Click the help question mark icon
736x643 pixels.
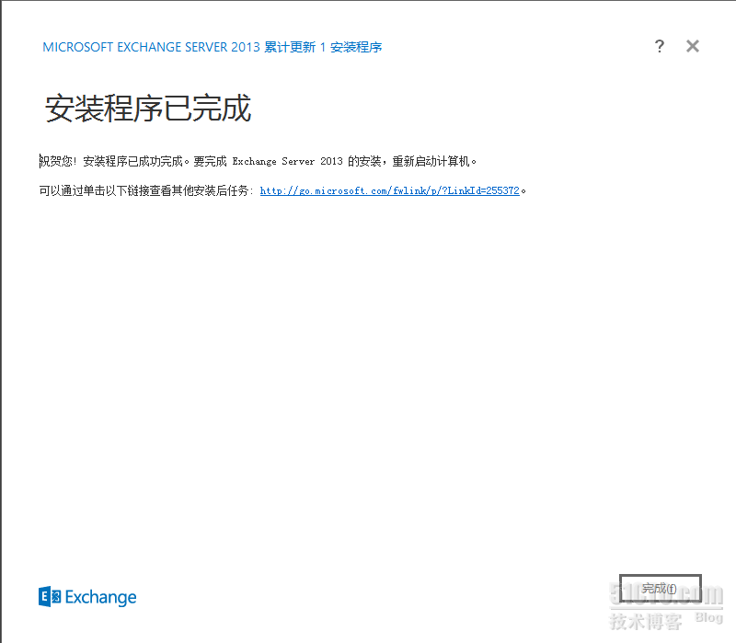[x=659, y=47]
